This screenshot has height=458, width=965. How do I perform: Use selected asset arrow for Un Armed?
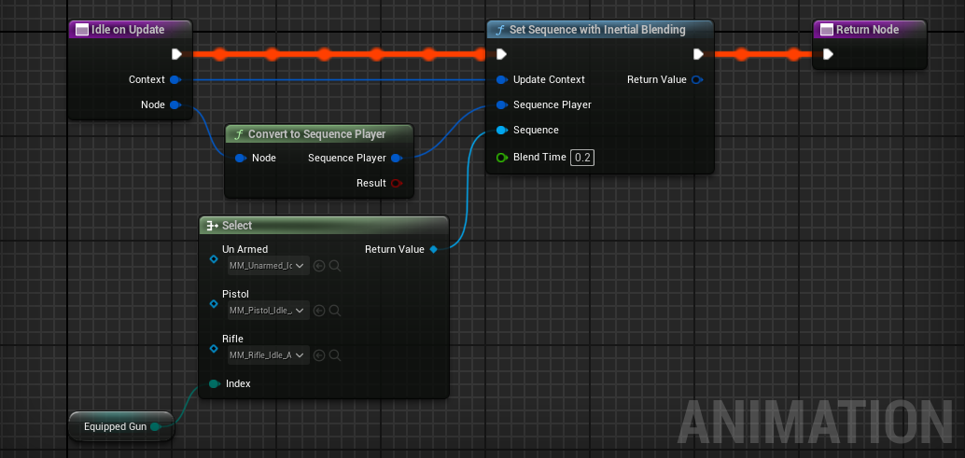(x=319, y=266)
